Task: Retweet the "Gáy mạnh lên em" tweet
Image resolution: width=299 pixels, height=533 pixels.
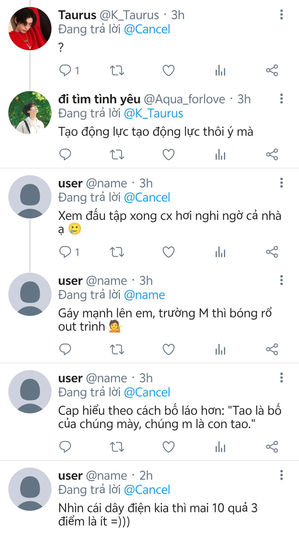Action: pyautogui.click(x=117, y=350)
